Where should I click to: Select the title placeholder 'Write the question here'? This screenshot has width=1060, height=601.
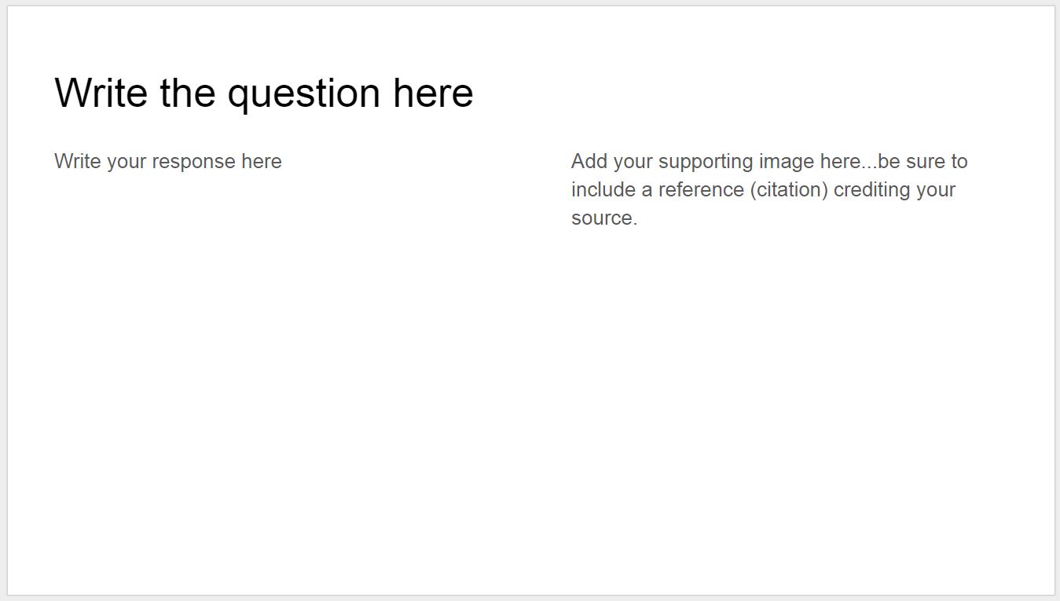click(x=264, y=93)
